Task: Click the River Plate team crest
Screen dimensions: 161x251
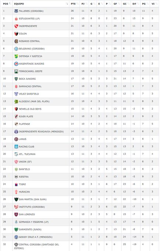Action: (16, 116)
